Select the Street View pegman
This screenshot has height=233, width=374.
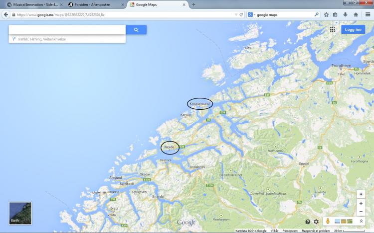pyautogui.click(x=328, y=221)
